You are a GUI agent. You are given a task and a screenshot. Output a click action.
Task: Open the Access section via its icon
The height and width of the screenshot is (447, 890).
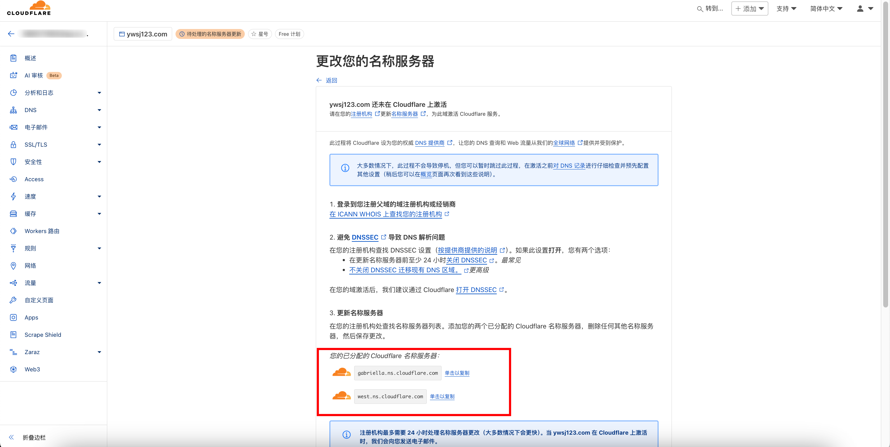(14, 179)
